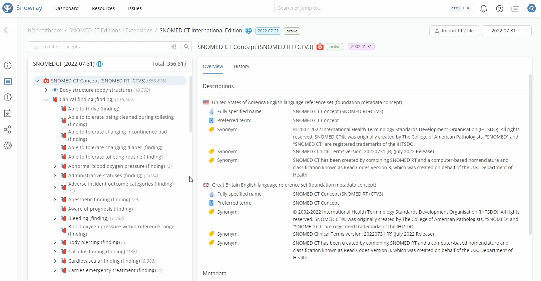Click the concept filter options icon
The height and width of the screenshot is (281, 541).
click(x=174, y=47)
